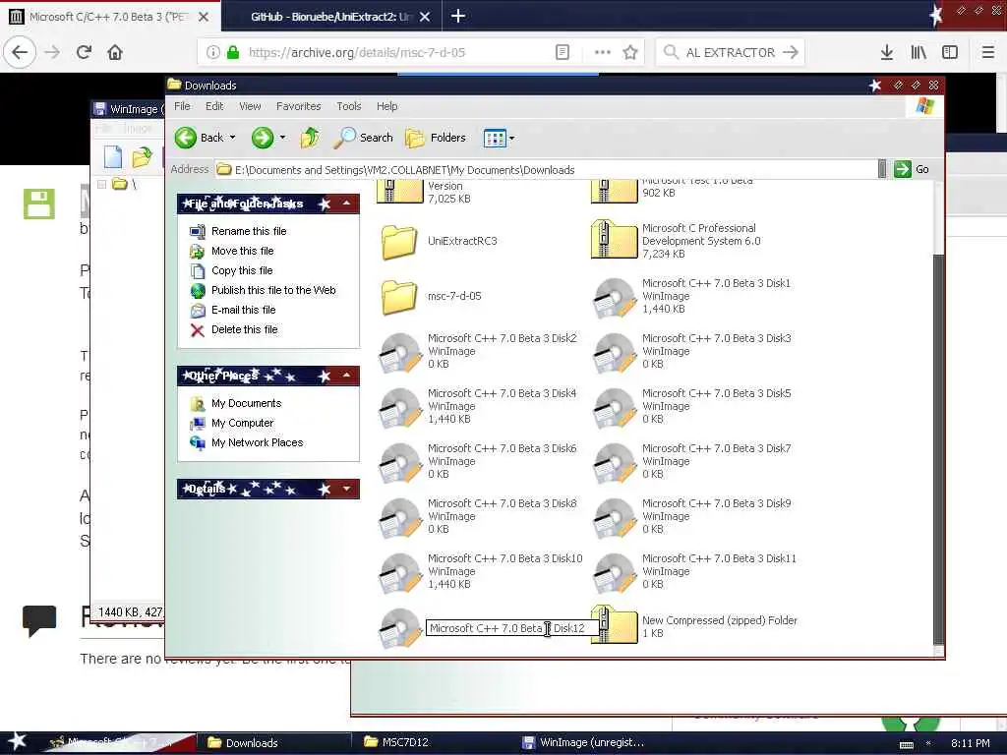
Task: Click the Start button on the taskbar
Action: coord(18,741)
